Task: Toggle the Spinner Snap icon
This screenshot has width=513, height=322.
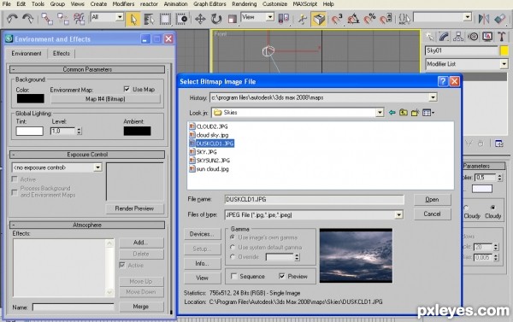Action: pos(386,19)
